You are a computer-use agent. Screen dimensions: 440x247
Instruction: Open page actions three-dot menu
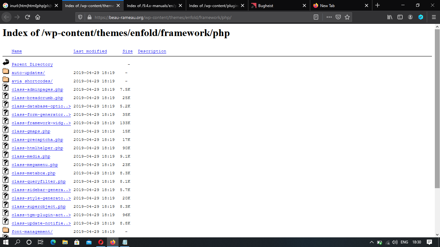tap(329, 17)
